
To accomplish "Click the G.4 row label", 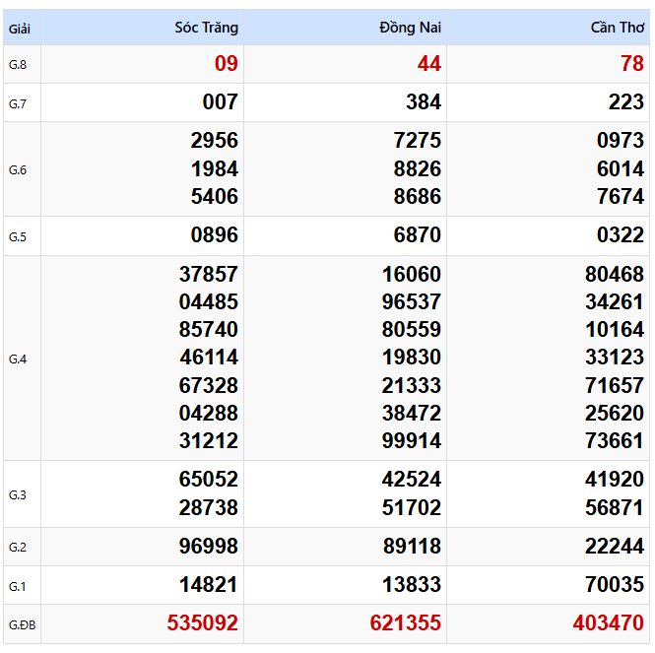I will pos(18,359).
